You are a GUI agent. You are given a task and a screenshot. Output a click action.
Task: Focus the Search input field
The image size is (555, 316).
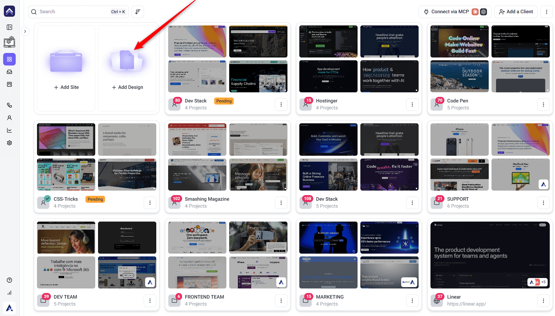pos(78,12)
